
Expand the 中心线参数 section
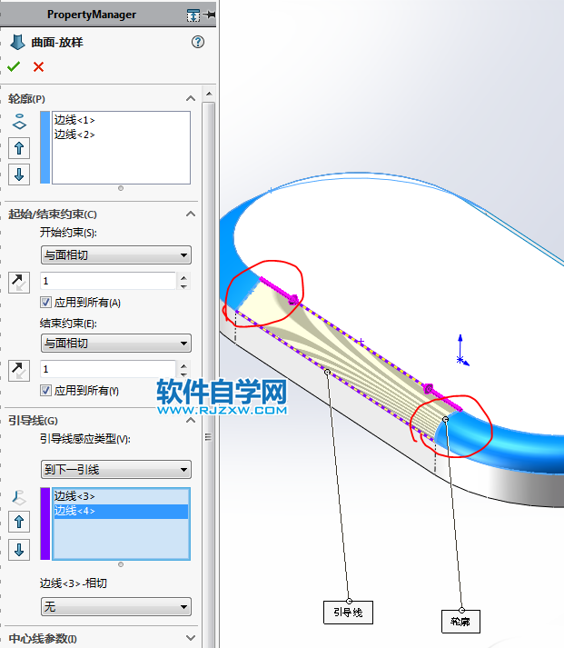tap(190, 638)
